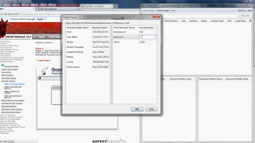
Task: Open the Blind Numeric SQL Injection link
Action: click(12, 109)
